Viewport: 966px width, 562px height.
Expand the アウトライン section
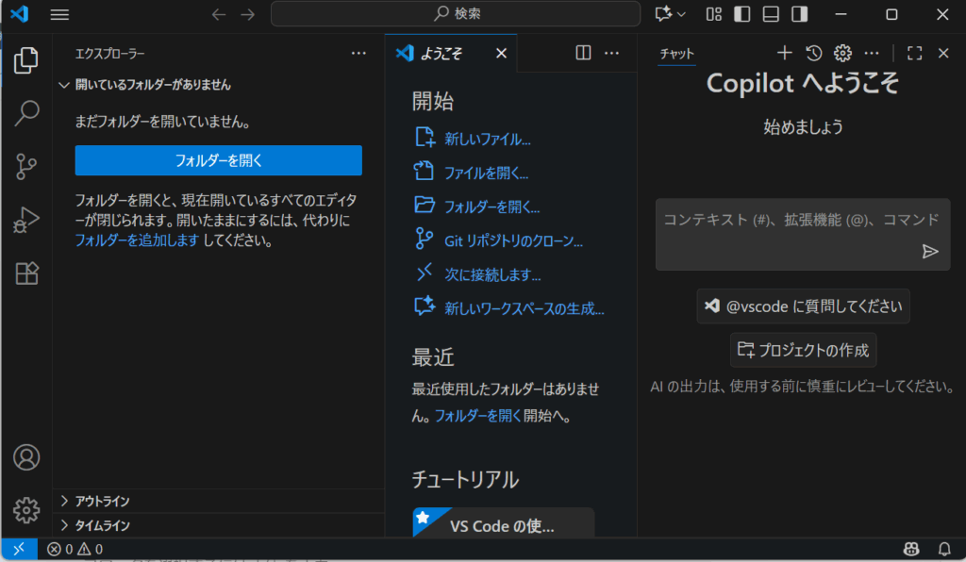[102, 501]
